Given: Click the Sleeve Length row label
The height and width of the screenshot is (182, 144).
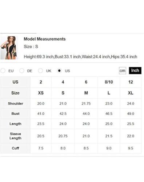Looking at the screenshot, I should [x=15, y=136].
